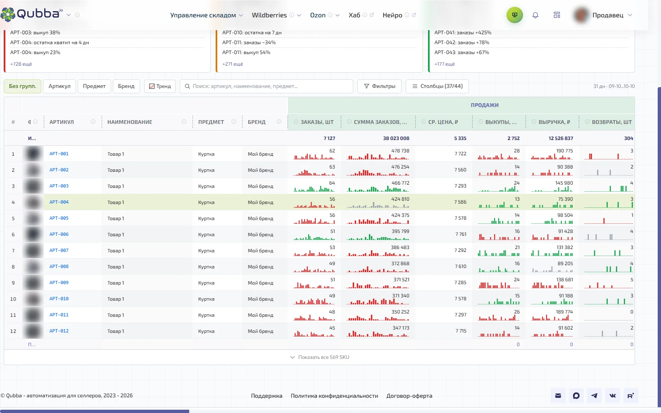Click the search field for артикул, наименование
Image resolution: width=661 pixels, height=413 pixels.
pos(266,86)
